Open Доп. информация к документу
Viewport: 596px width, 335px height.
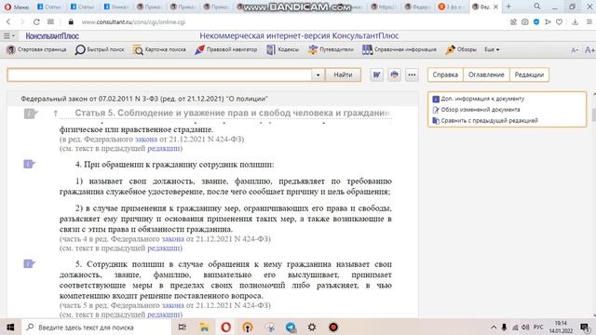(479, 99)
